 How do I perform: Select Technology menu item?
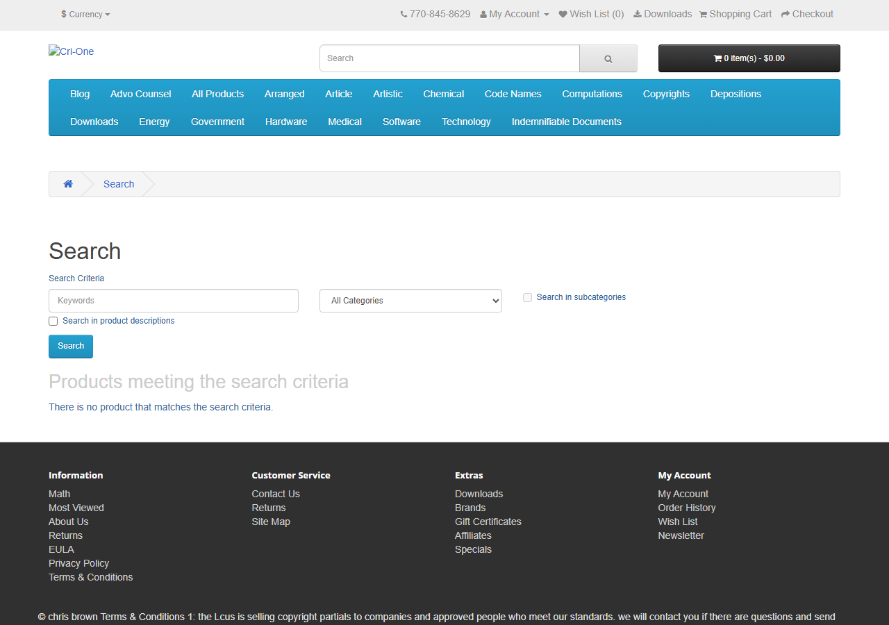tap(466, 122)
